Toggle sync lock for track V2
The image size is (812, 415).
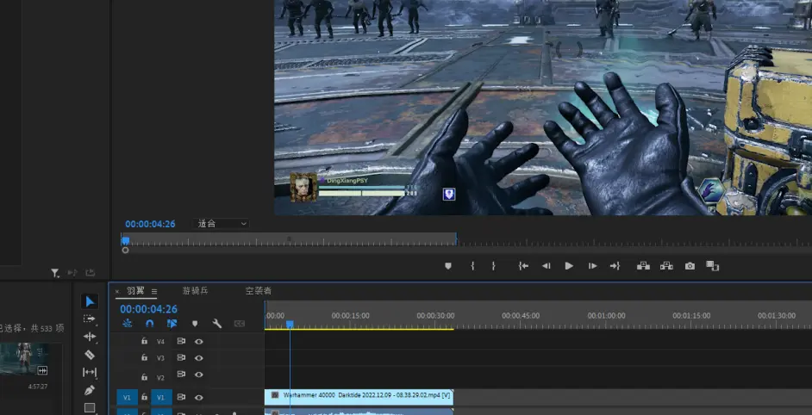click(x=181, y=375)
